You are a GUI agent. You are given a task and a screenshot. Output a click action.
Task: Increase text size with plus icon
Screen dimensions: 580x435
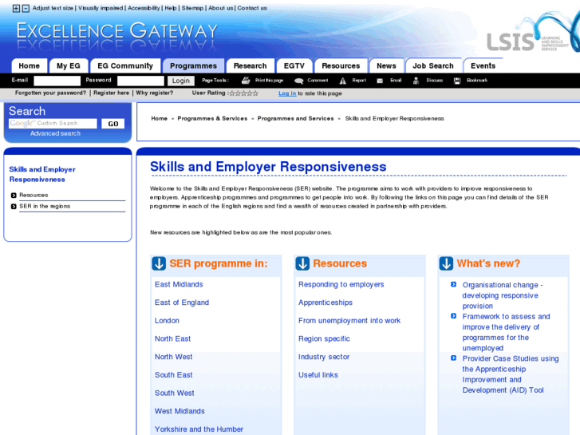point(16,8)
